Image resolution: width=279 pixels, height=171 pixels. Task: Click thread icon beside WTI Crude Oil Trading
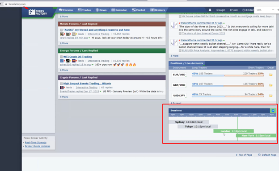(x=61, y=57)
